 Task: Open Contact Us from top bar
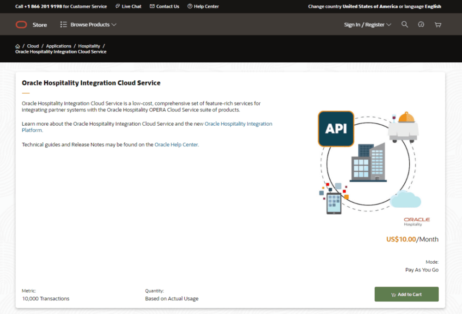click(164, 6)
